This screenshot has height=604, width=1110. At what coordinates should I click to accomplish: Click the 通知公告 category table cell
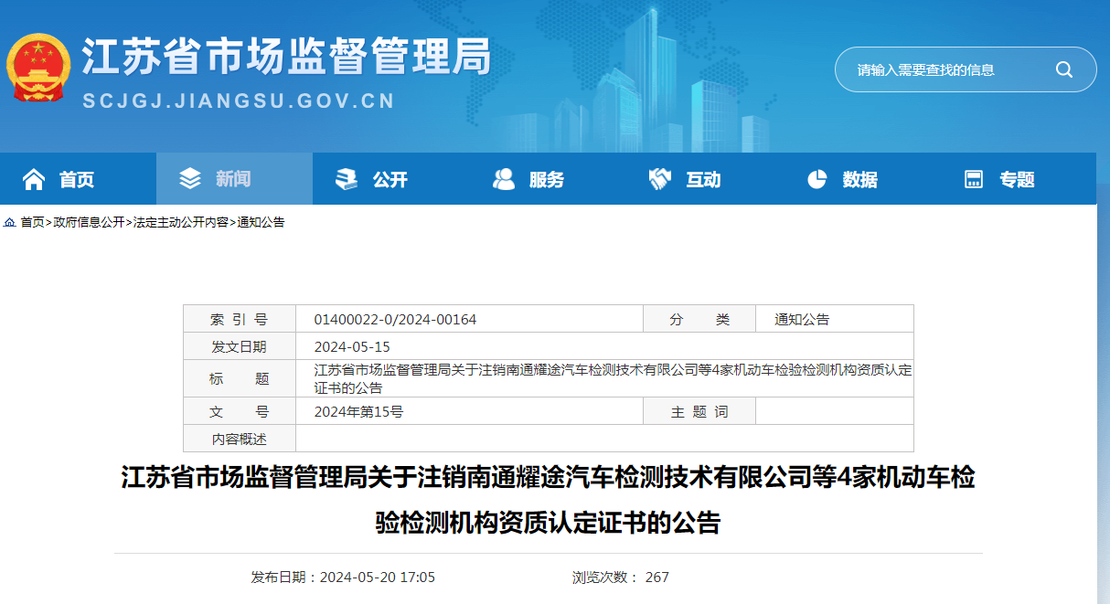point(835,319)
